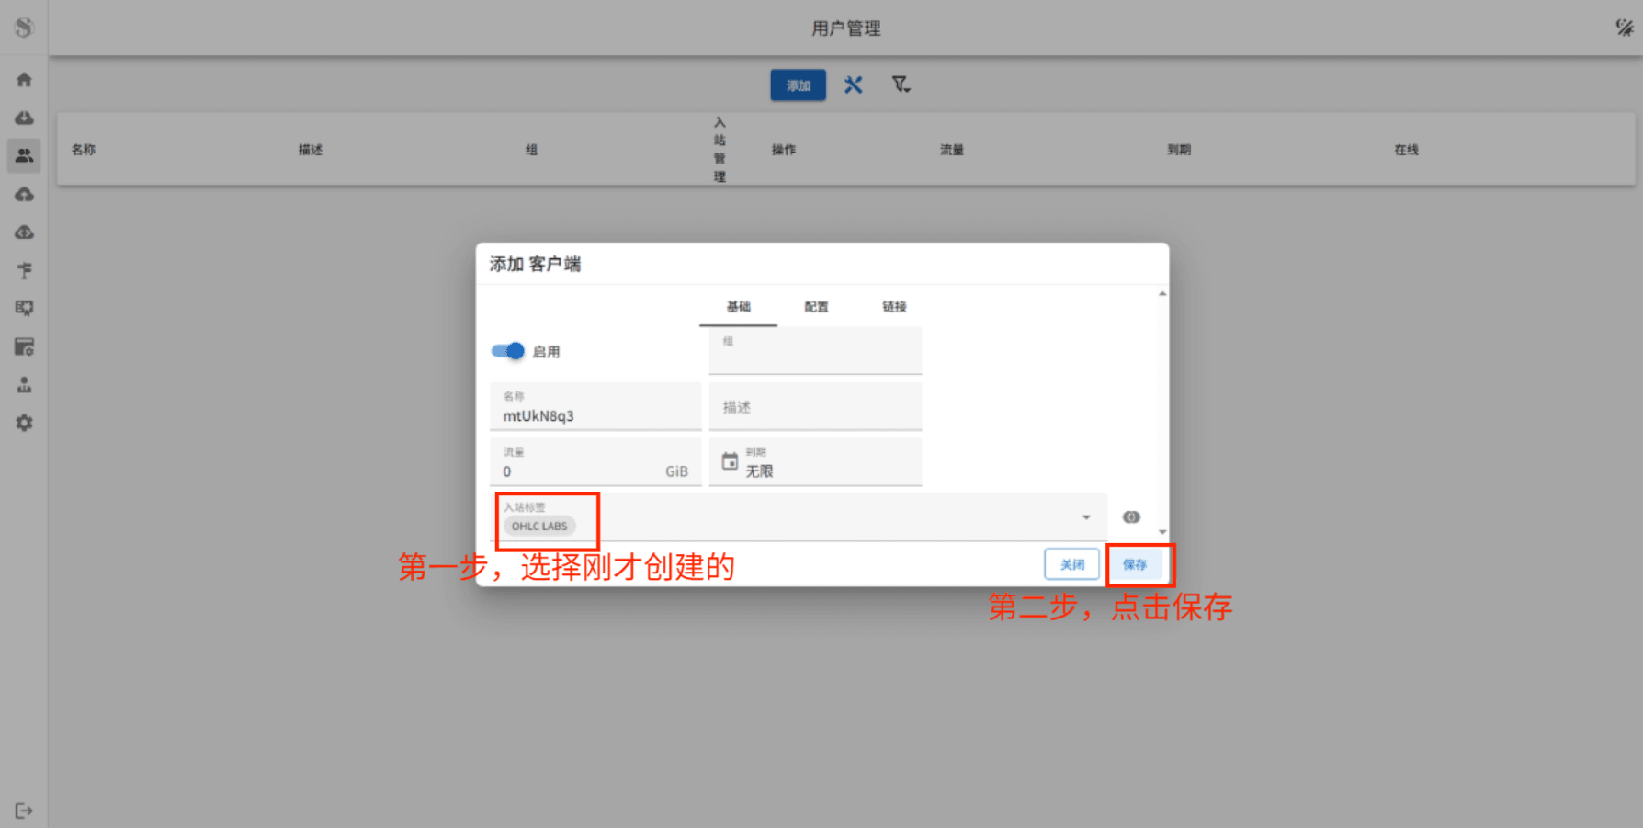Click the calendar icon in 到期 field
This screenshot has height=828, width=1643.
point(730,461)
